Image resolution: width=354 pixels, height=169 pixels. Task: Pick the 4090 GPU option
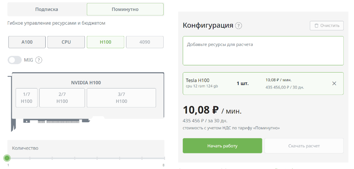point(145,42)
